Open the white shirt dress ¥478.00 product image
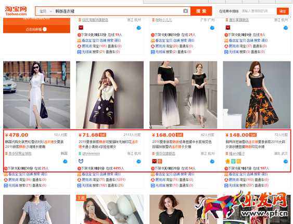 (x=36, y=95)
